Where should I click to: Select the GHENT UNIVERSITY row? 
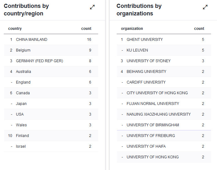[145, 40]
